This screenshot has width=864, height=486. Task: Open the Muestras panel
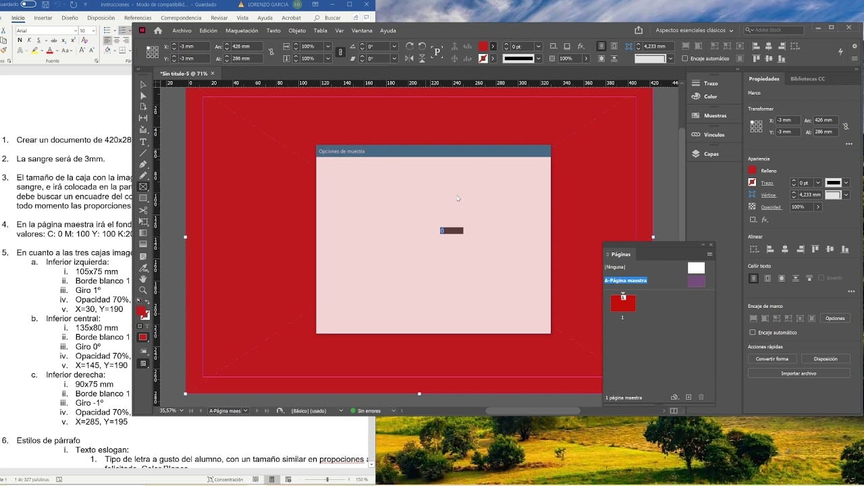[709, 115]
